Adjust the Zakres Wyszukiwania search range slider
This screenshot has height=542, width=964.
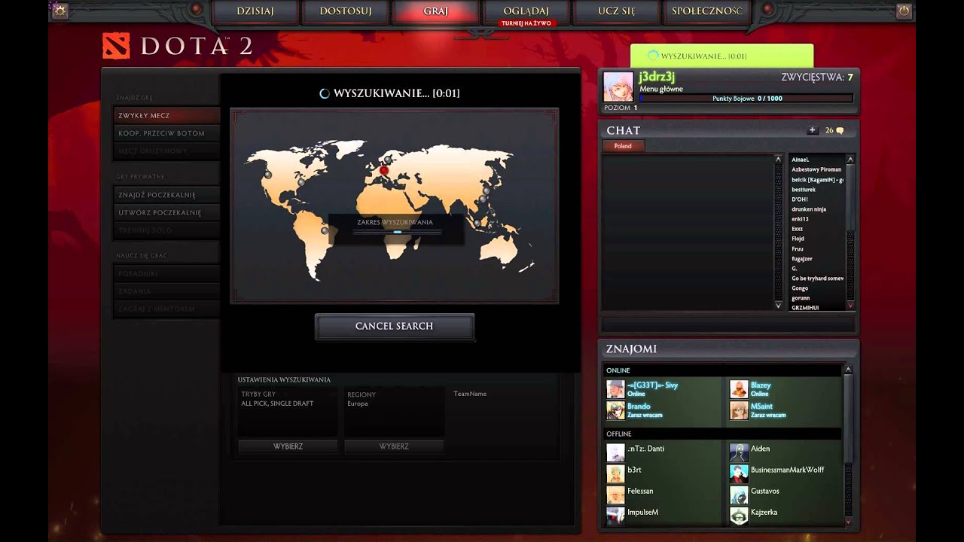[x=398, y=232]
